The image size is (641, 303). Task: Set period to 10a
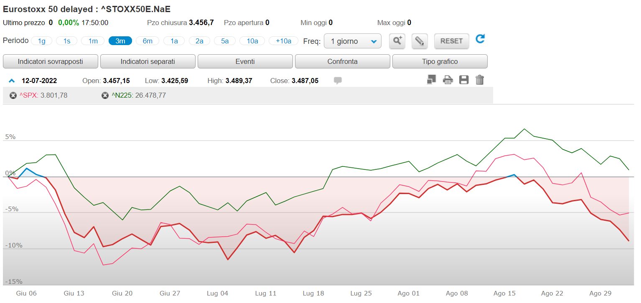point(252,41)
